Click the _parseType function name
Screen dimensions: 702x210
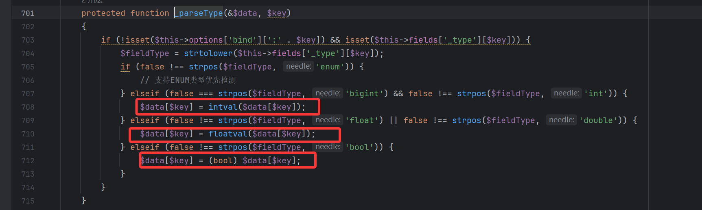pos(200,13)
